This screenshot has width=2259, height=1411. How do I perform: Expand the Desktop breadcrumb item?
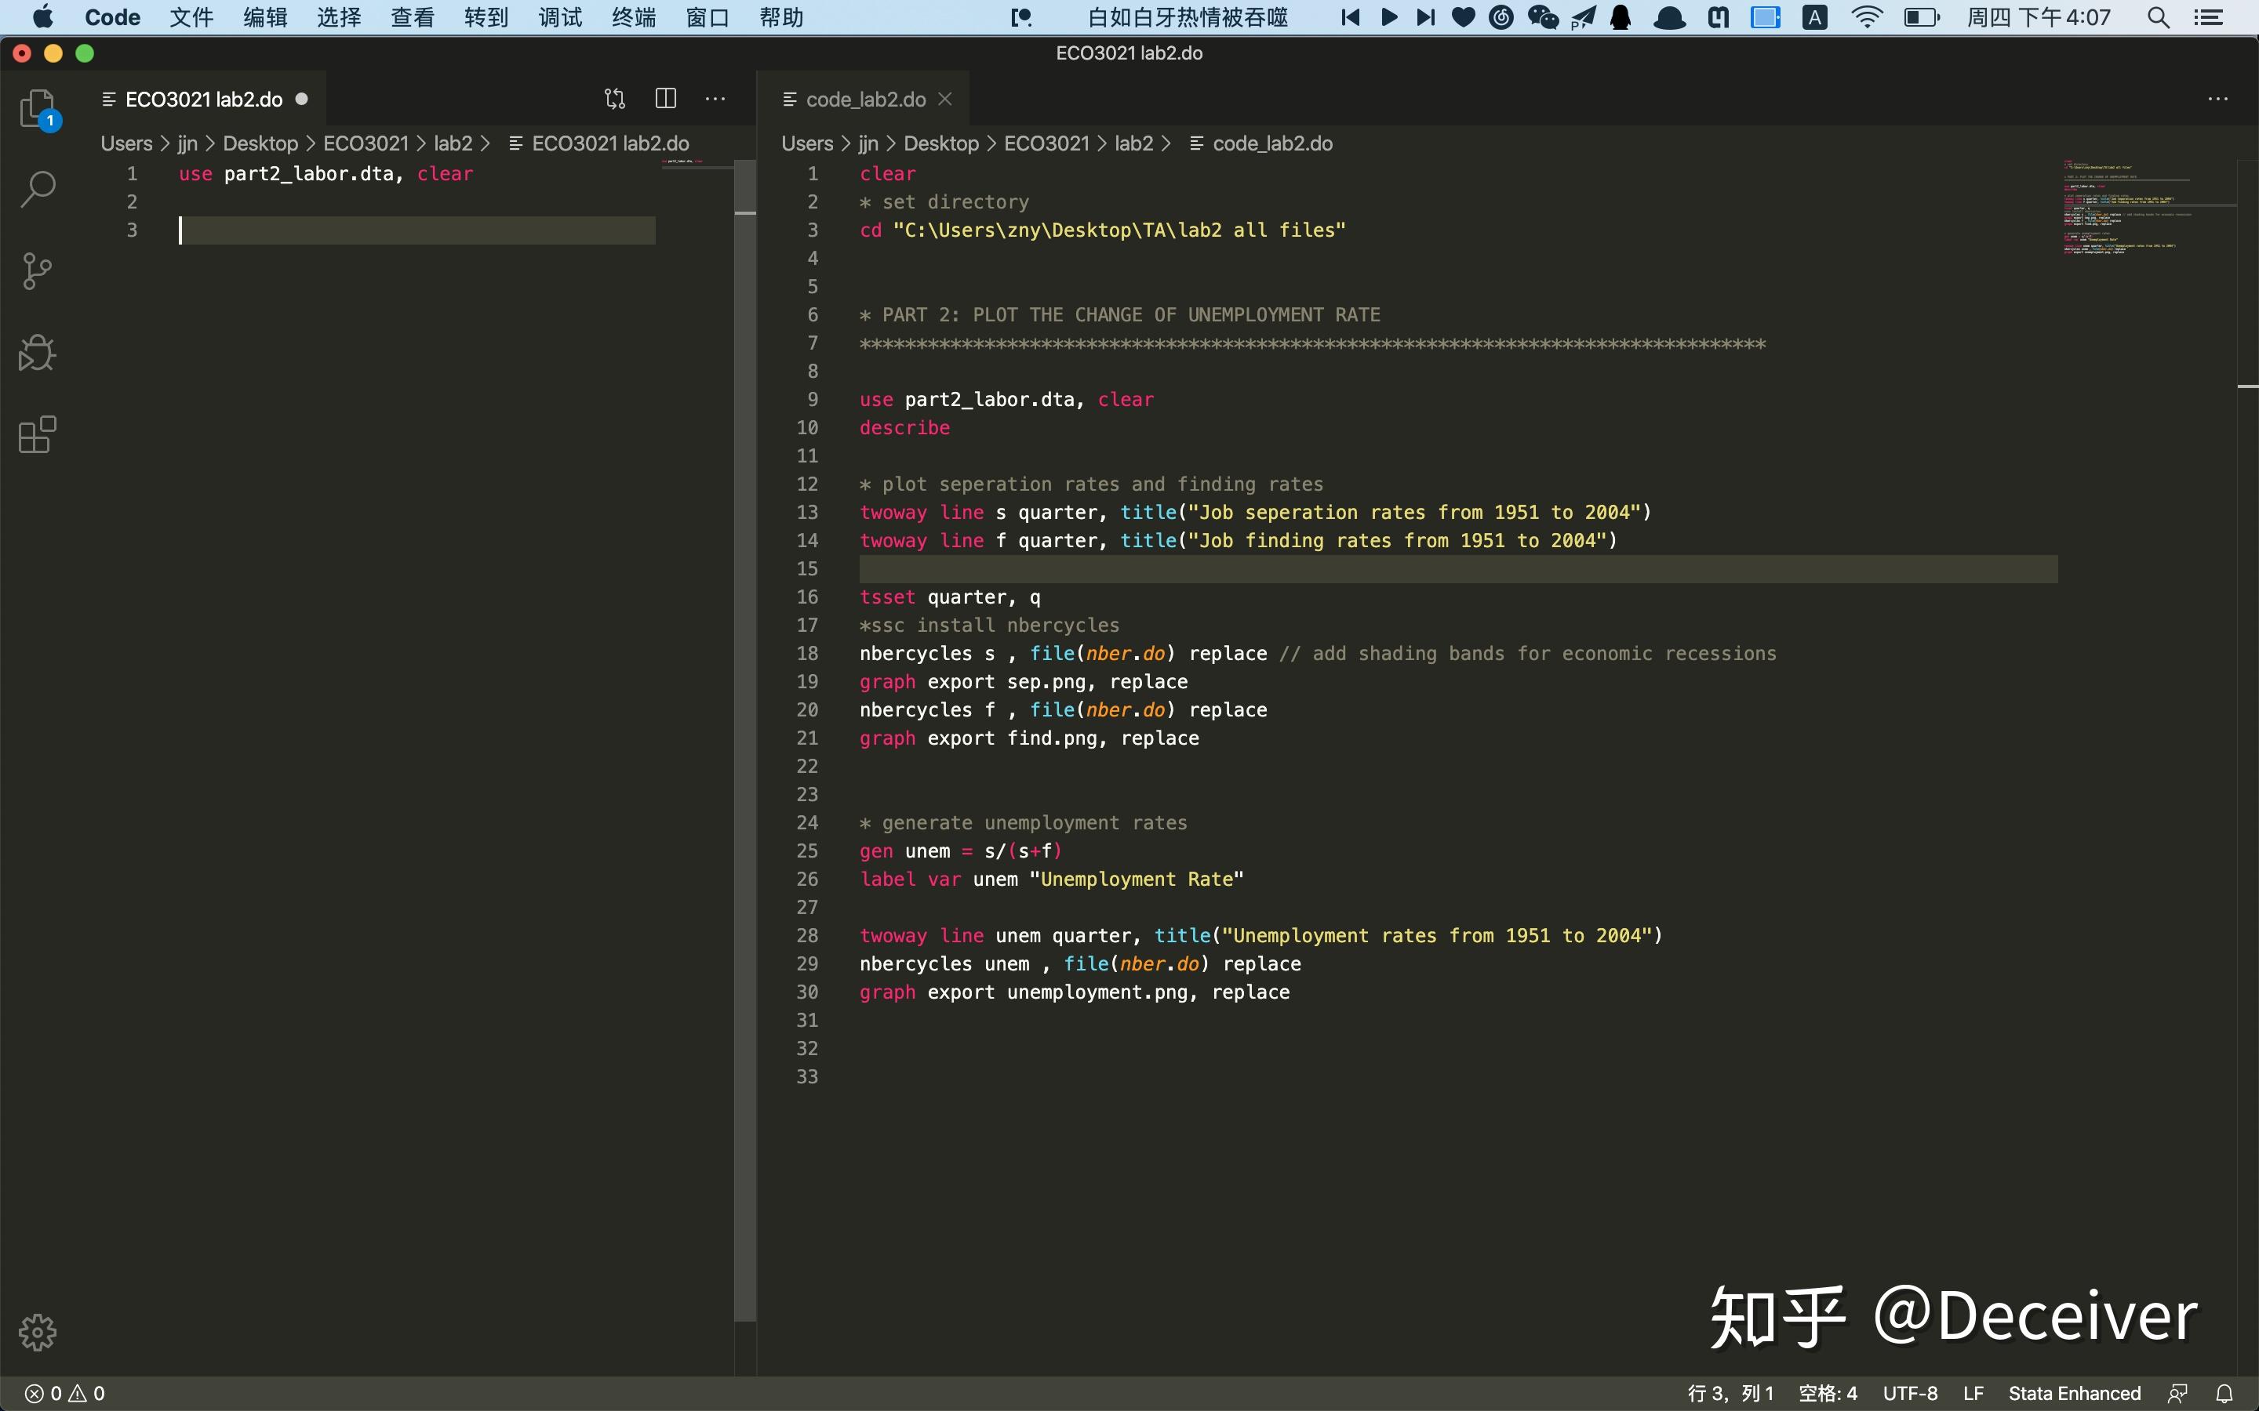(262, 143)
